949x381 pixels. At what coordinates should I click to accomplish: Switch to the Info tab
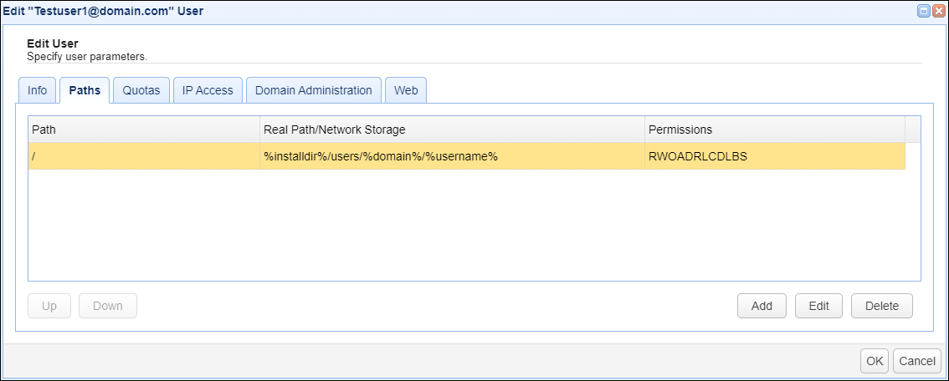(38, 90)
